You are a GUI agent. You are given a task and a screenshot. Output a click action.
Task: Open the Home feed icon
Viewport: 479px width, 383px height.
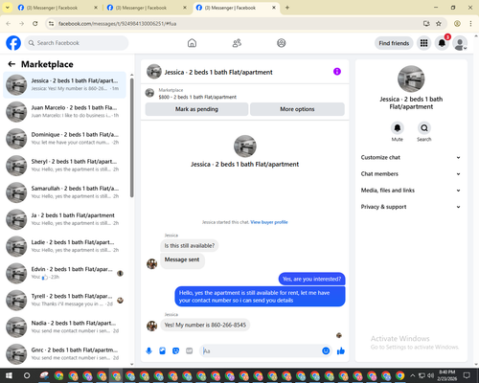point(192,43)
